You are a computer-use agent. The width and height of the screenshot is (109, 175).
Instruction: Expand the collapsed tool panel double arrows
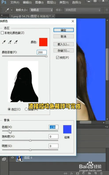tap(2, 15)
